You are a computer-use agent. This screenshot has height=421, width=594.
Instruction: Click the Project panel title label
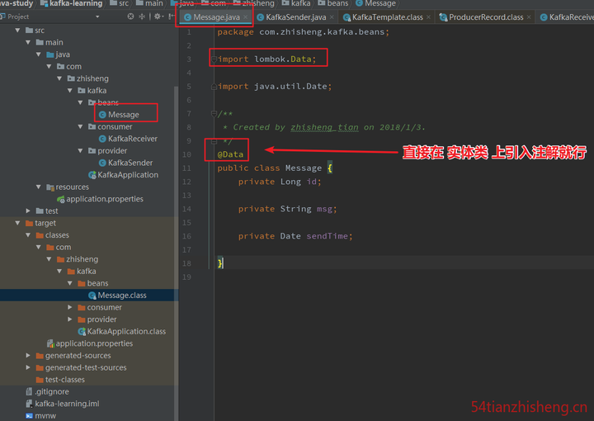click(18, 17)
